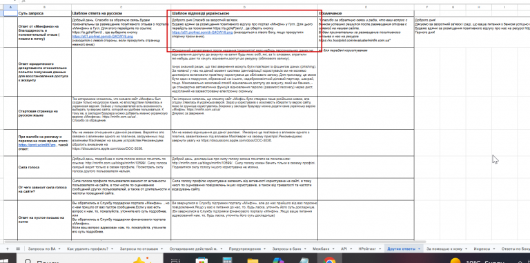This screenshot has width=530, height=263.
Task: Click the Шаблон ответа на русском header cell
Action: (121, 14)
